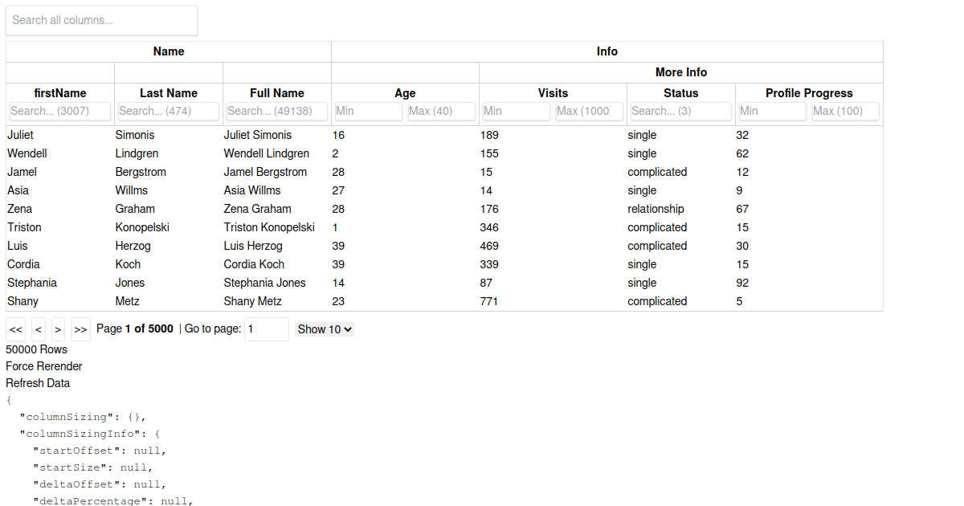Click the firstName search box

click(59, 111)
